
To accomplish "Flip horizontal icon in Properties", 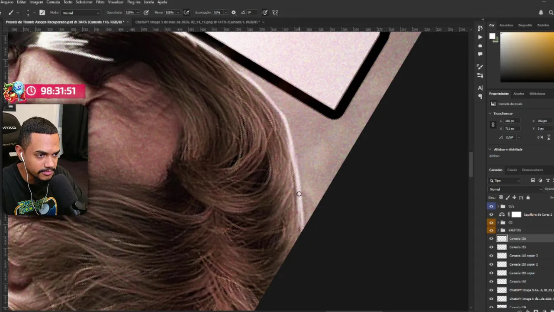I will coord(540,137).
